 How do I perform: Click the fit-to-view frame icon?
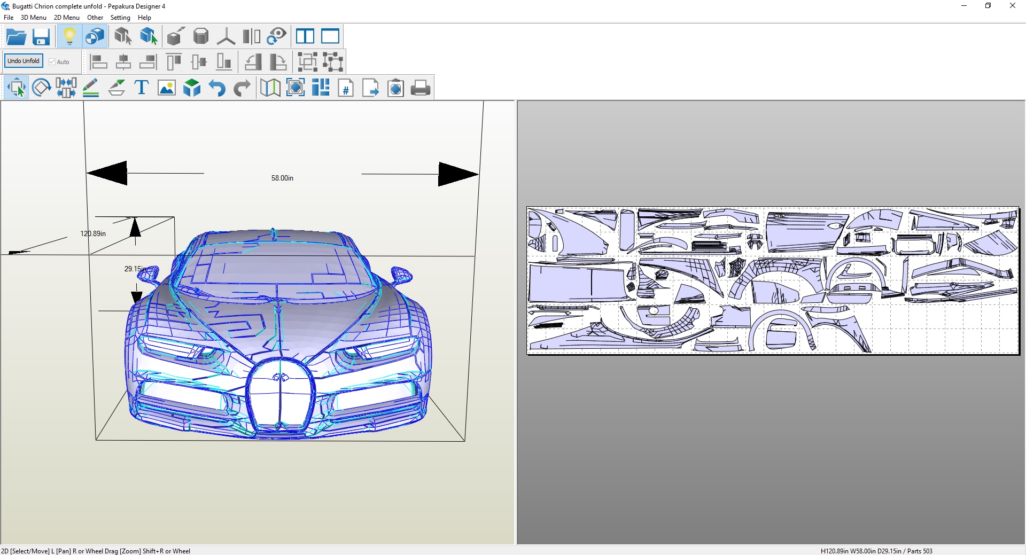tap(296, 88)
